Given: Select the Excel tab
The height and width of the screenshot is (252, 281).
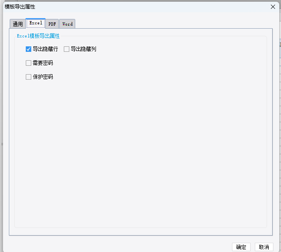Looking at the screenshot, I should pos(35,23).
